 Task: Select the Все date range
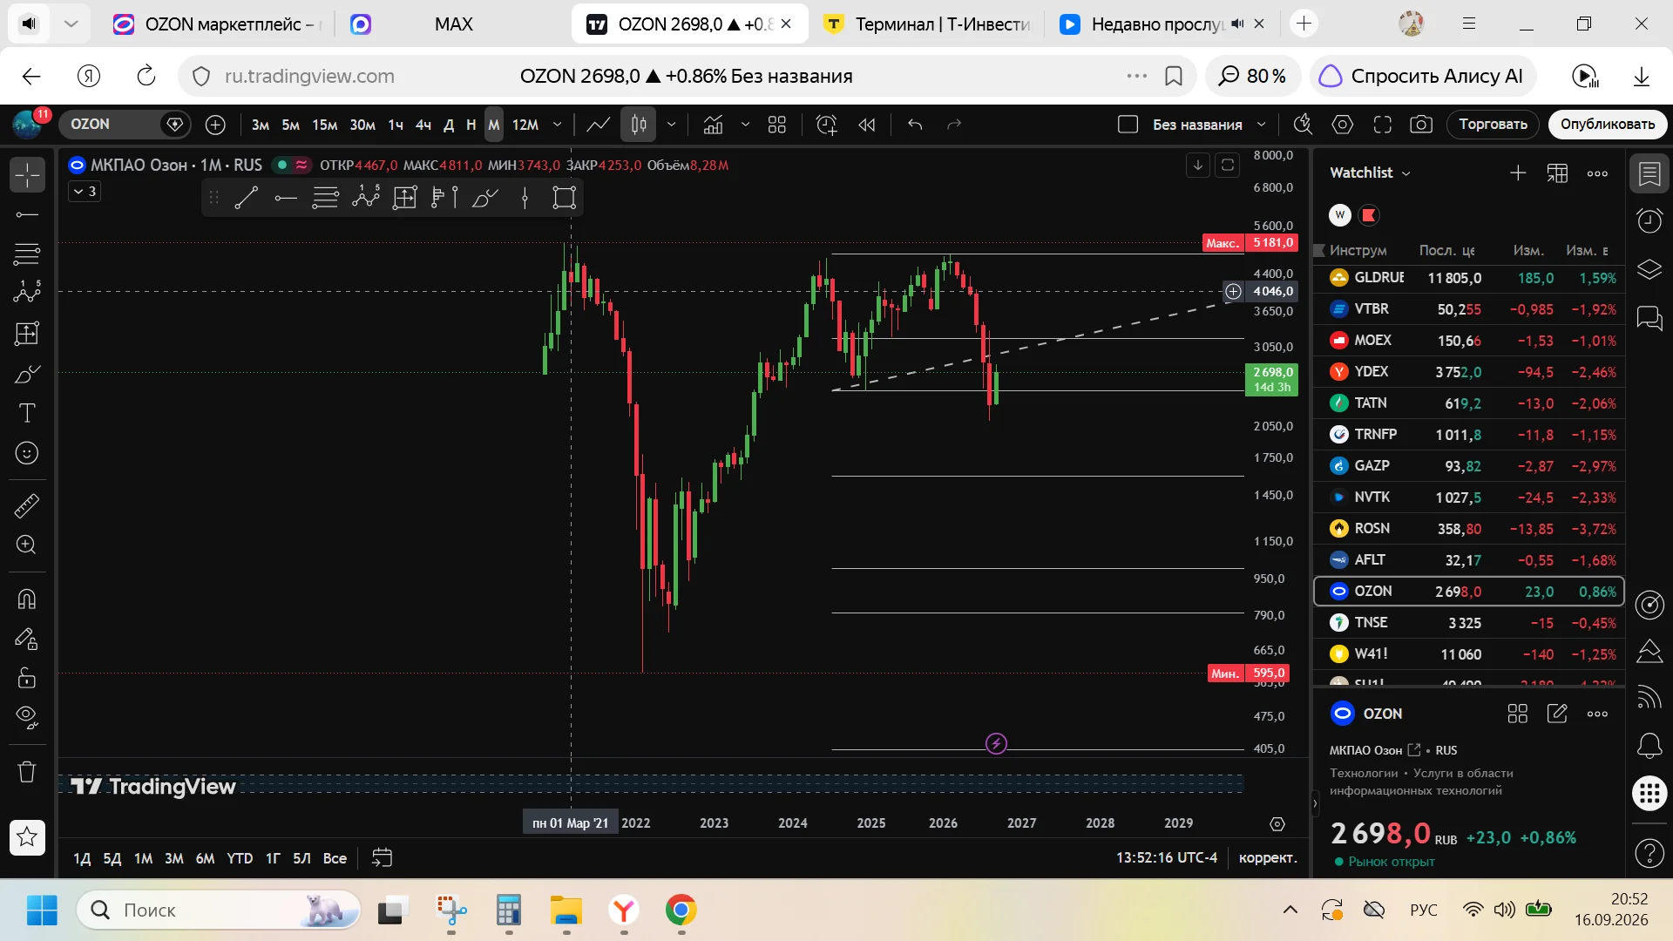pos(335,858)
